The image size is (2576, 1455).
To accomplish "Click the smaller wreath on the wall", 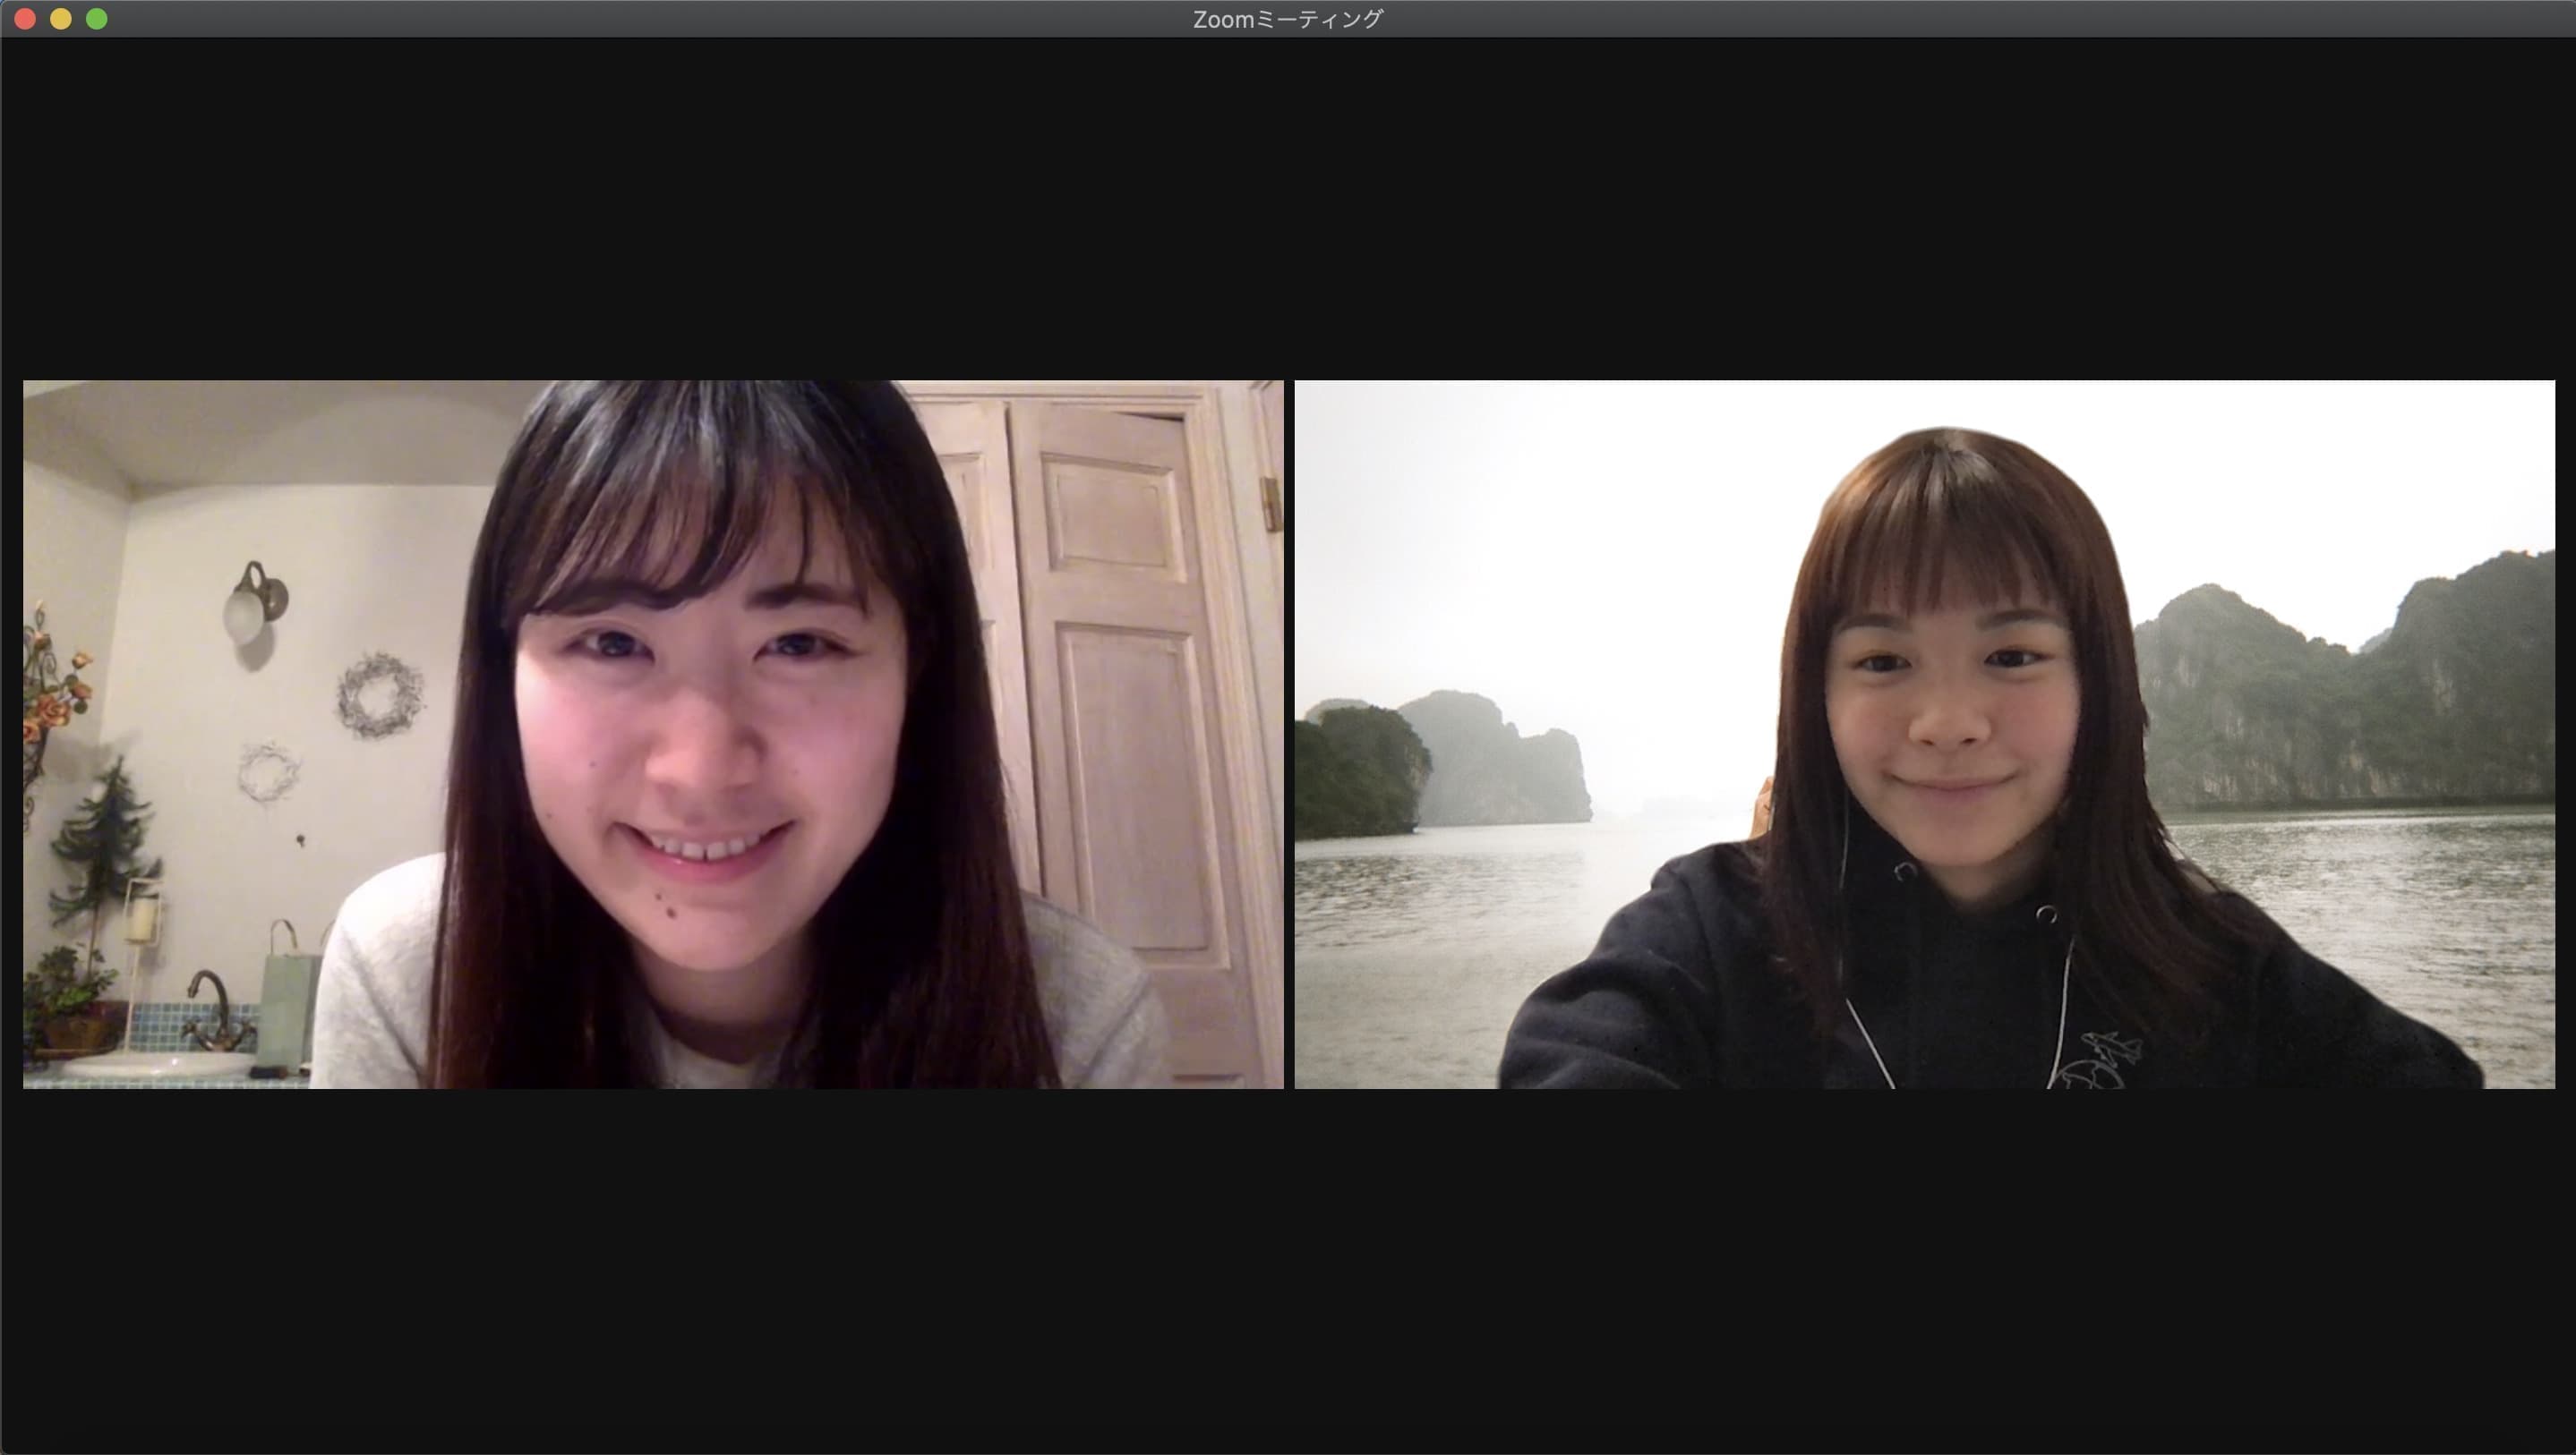I will (x=268, y=772).
